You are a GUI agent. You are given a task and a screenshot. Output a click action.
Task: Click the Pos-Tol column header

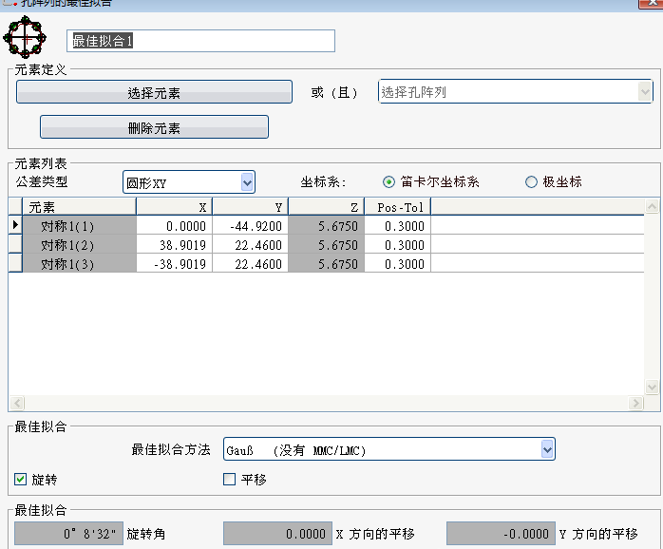[x=398, y=206]
